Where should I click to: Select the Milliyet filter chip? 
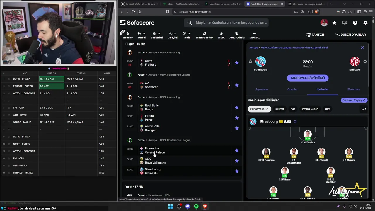tap(280, 109)
